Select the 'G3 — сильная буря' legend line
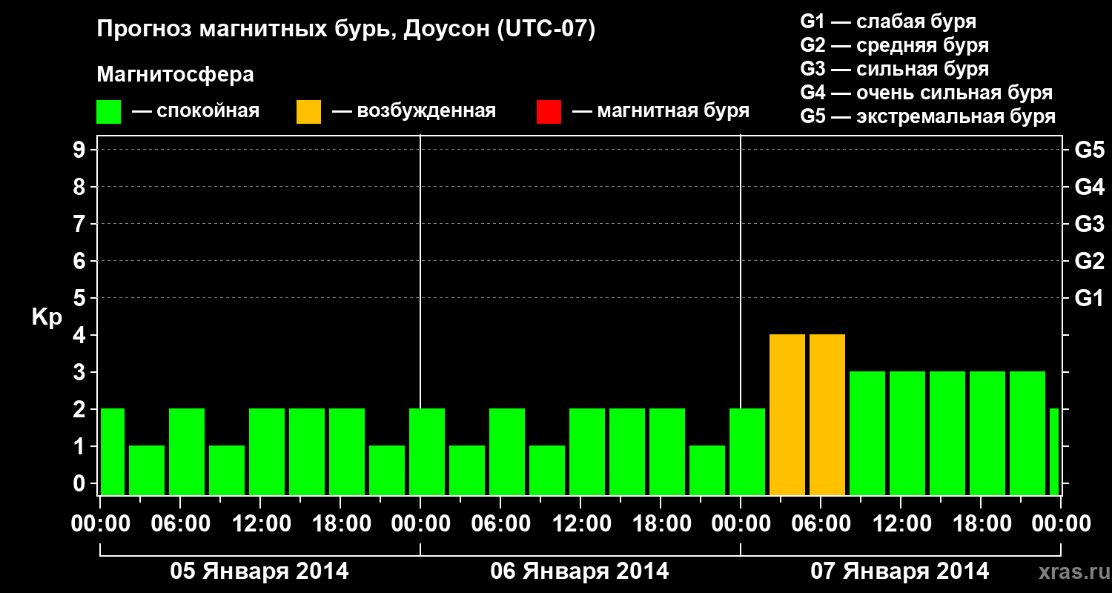1112x593 pixels. pos(894,69)
